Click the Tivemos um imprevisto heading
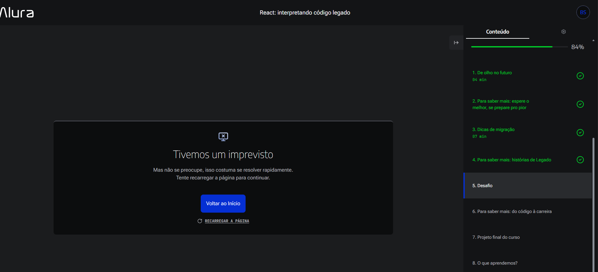The width and height of the screenshot is (598, 272). click(x=223, y=155)
